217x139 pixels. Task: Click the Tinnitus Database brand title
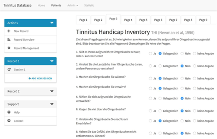[17, 6]
